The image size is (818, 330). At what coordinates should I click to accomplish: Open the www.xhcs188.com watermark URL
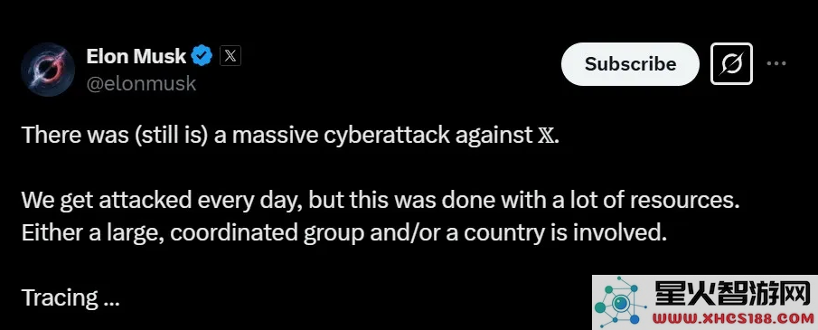(733, 318)
